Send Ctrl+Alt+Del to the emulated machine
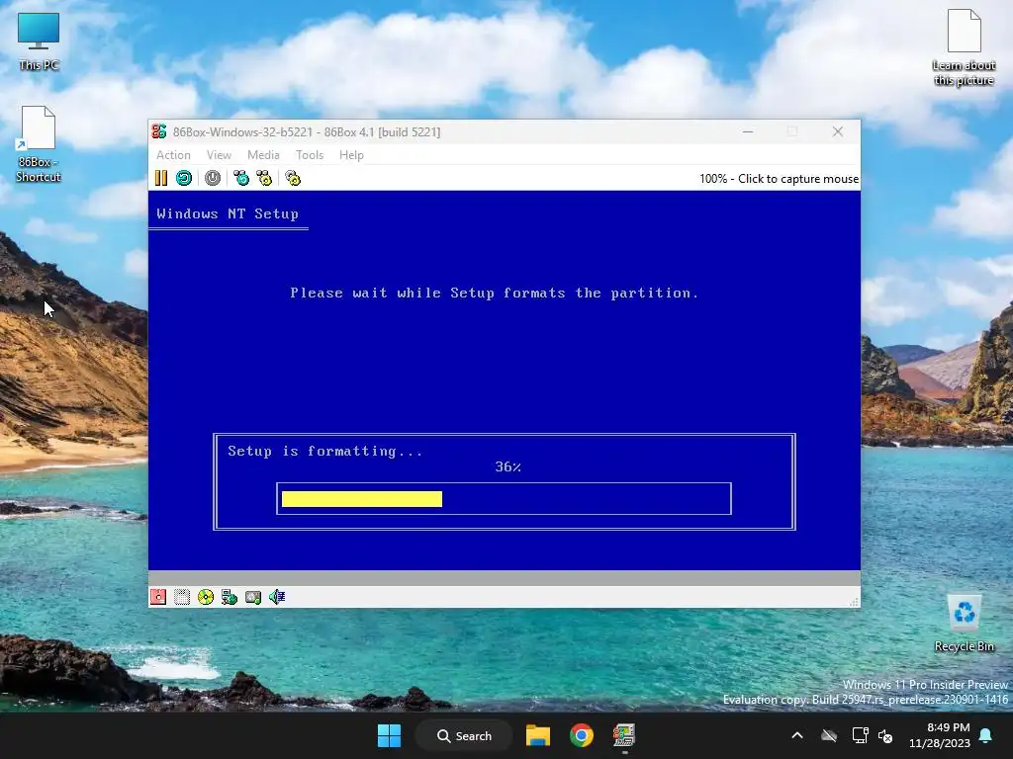Image resolution: width=1013 pixels, height=759 pixels. [x=241, y=178]
